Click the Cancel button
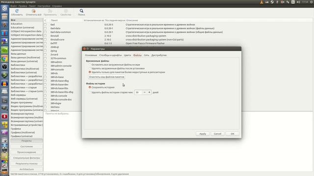 click(x=217, y=133)
